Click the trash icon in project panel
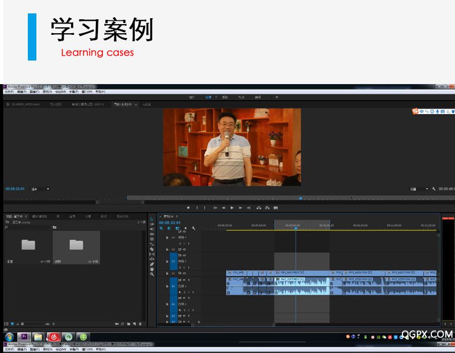 point(140,324)
